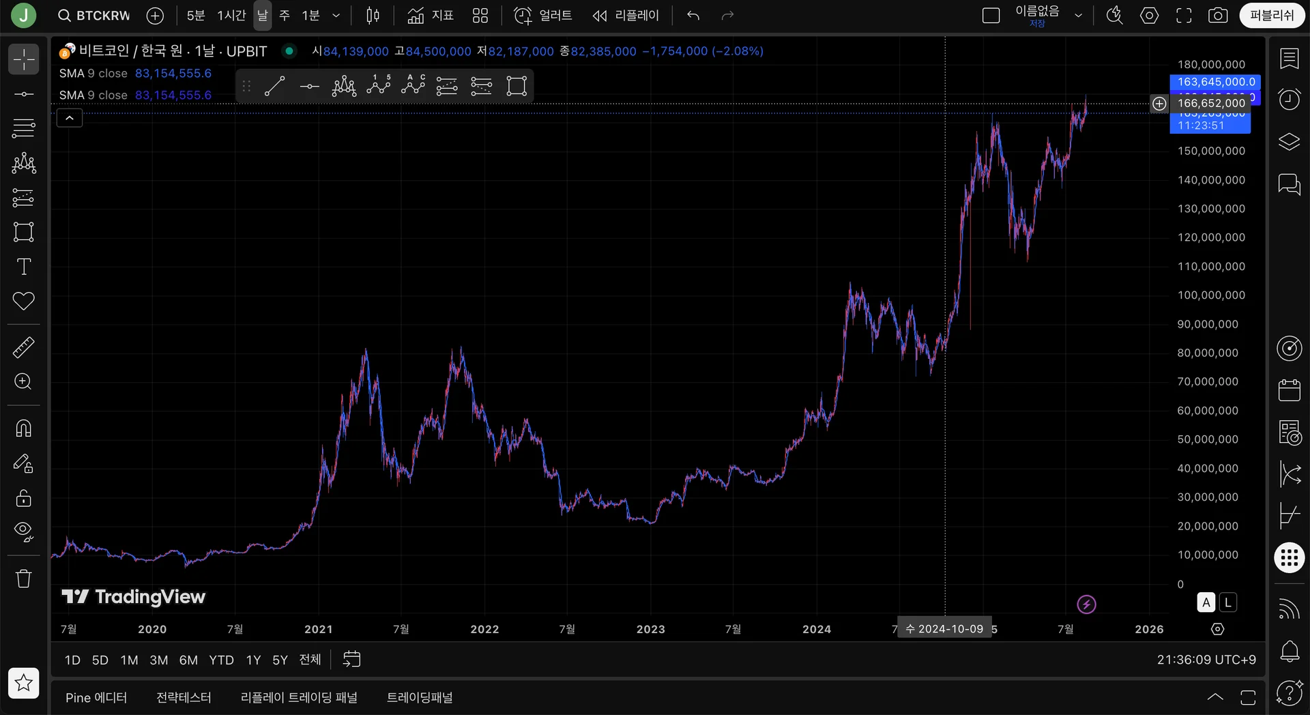Image resolution: width=1310 pixels, height=715 pixels.
Task: Select the zoom-in tool
Action: pyautogui.click(x=23, y=381)
